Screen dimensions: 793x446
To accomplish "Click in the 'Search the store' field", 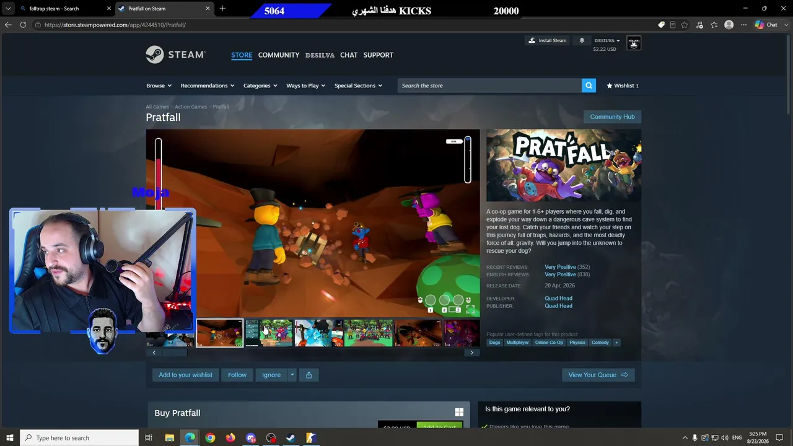I will (x=489, y=85).
